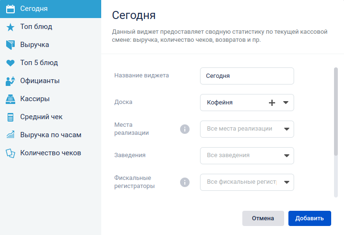Image resolution: width=344 pixels, height=235 pixels.
Task: Click the info icon next to Места реализации
Action: (185, 129)
